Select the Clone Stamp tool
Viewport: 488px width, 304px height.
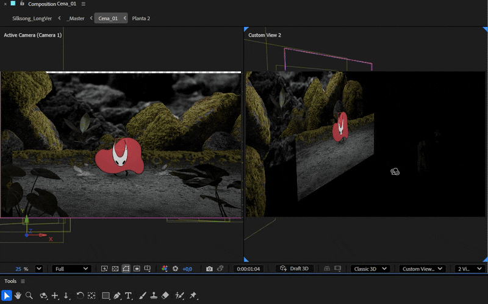point(154,295)
